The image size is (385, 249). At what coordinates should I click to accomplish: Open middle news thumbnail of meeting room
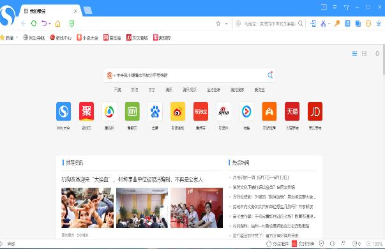[142, 207]
